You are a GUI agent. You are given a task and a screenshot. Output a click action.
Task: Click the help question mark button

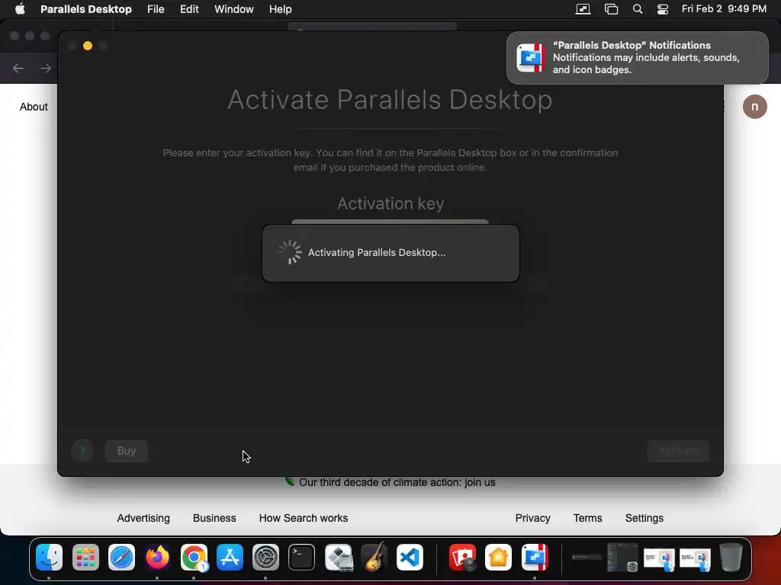click(82, 451)
